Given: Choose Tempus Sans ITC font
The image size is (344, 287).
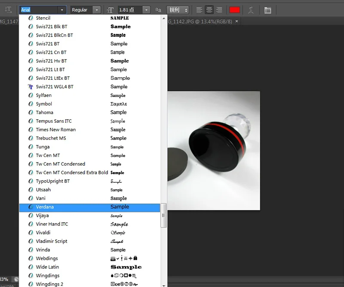Looking at the screenshot, I should tap(89, 121).
